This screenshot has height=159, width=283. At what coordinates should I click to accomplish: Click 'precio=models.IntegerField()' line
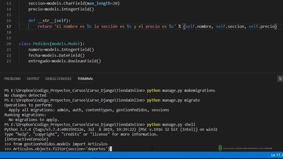[x=61, y=9]
